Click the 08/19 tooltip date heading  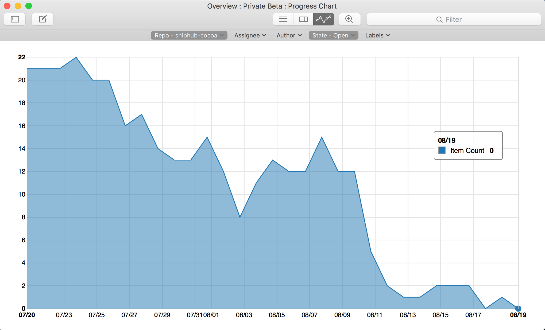447,140
